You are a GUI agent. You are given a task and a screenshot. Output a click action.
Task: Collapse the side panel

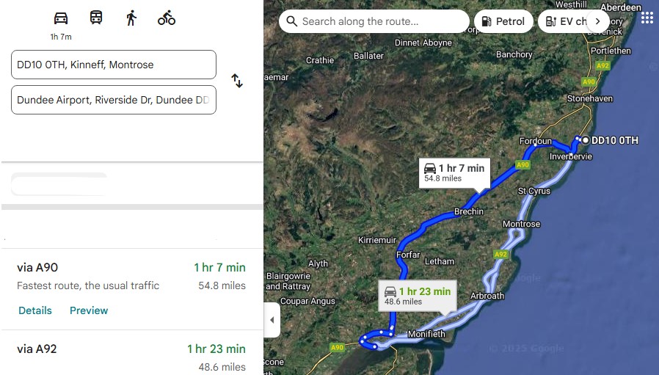coord(272,320)
